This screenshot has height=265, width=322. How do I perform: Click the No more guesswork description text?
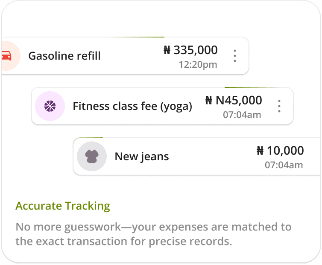(x=153, y=234)
